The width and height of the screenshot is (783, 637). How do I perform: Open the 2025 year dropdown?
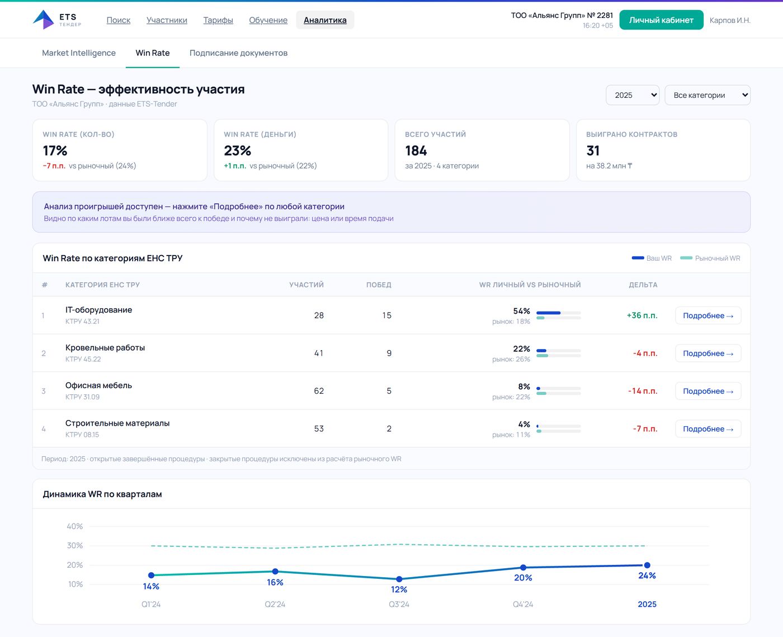[x=633, y=95]
